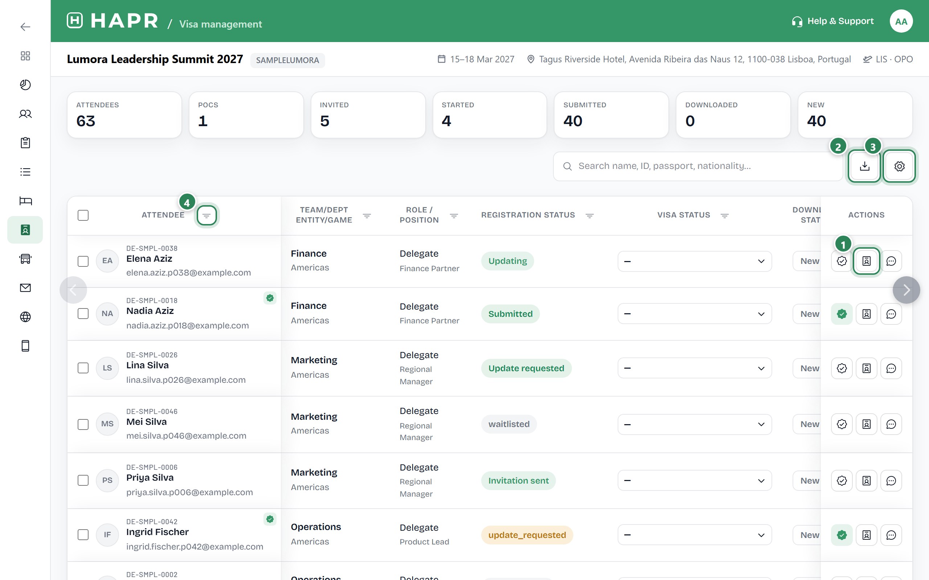Click green verified badge for Nadia Aziz

click(842, 314)
